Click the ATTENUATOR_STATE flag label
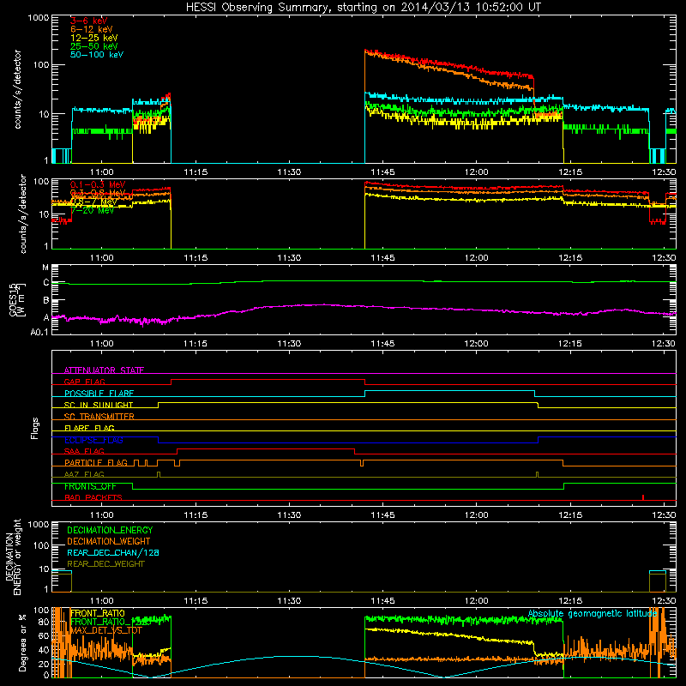 (x=104, y=370)
